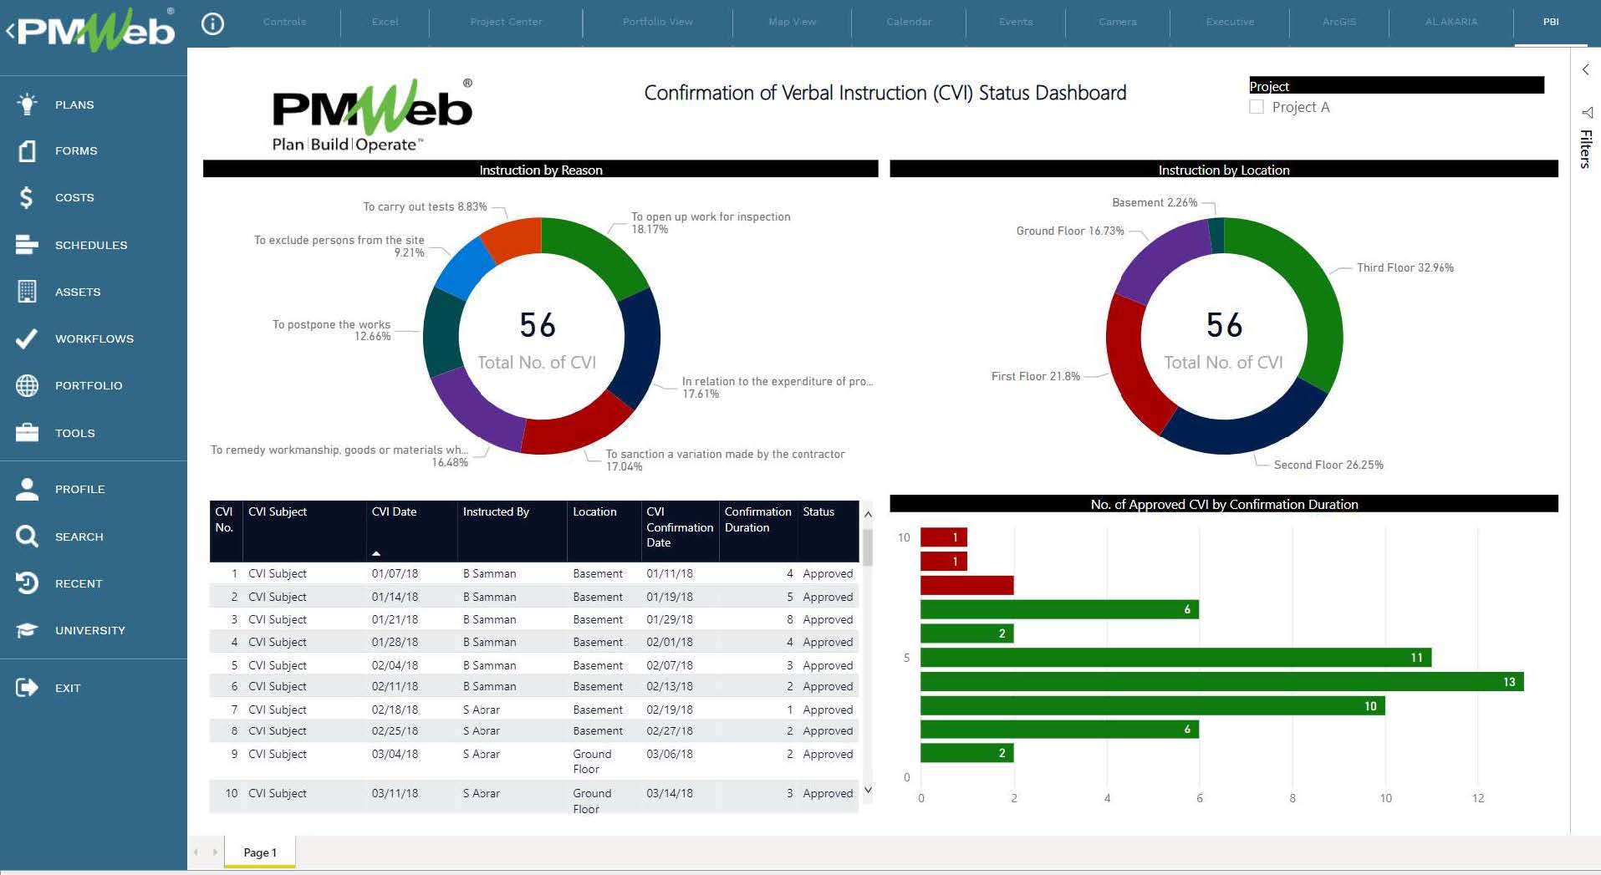Click next page arrow beside Page 1
1601x875 pixels.
(x=215, y=852)
